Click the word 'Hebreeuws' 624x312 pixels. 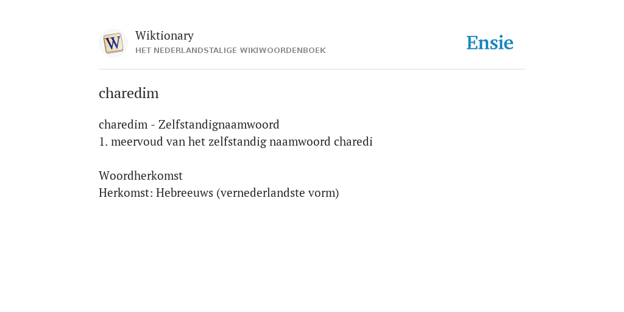pyautogui.click(x=185, y=193)
